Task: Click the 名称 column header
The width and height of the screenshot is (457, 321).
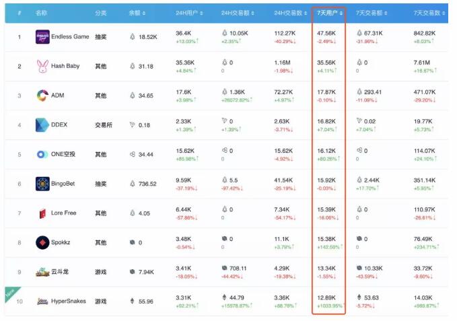Action: click(41, 13)
